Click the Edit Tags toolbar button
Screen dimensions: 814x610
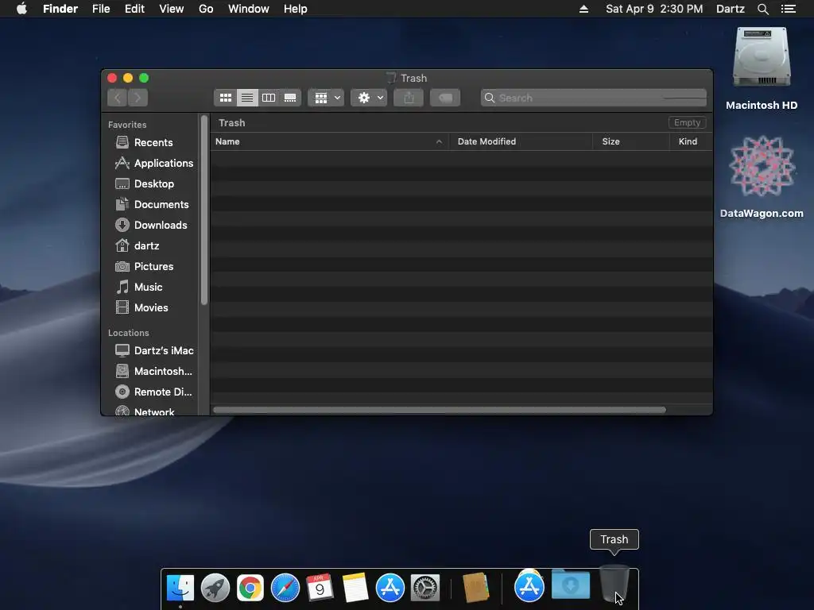point(445,98)
